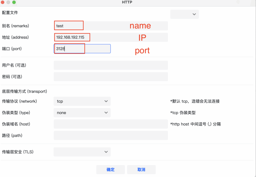The width and height of the screenshot is (256, 177).
Task: Click the 端口 (port) field showing 3128
Action: 82,49
